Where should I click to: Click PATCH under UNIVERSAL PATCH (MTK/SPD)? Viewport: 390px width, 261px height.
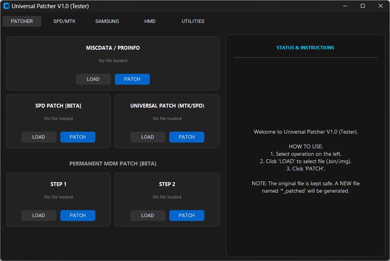(187, 137)
